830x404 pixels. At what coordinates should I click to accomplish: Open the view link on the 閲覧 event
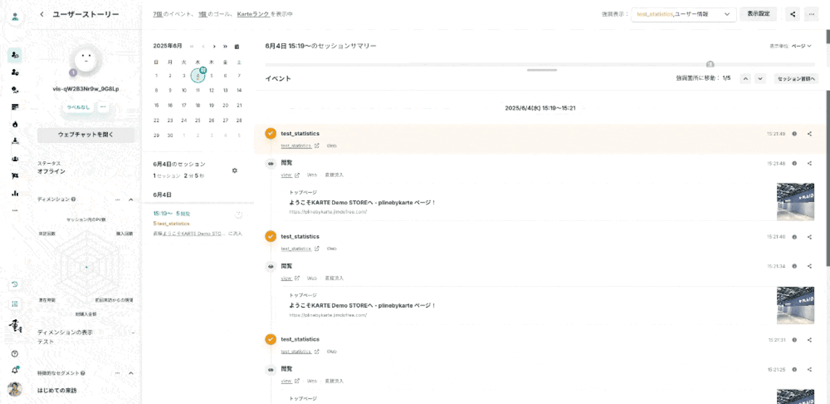tap(286, 174)
